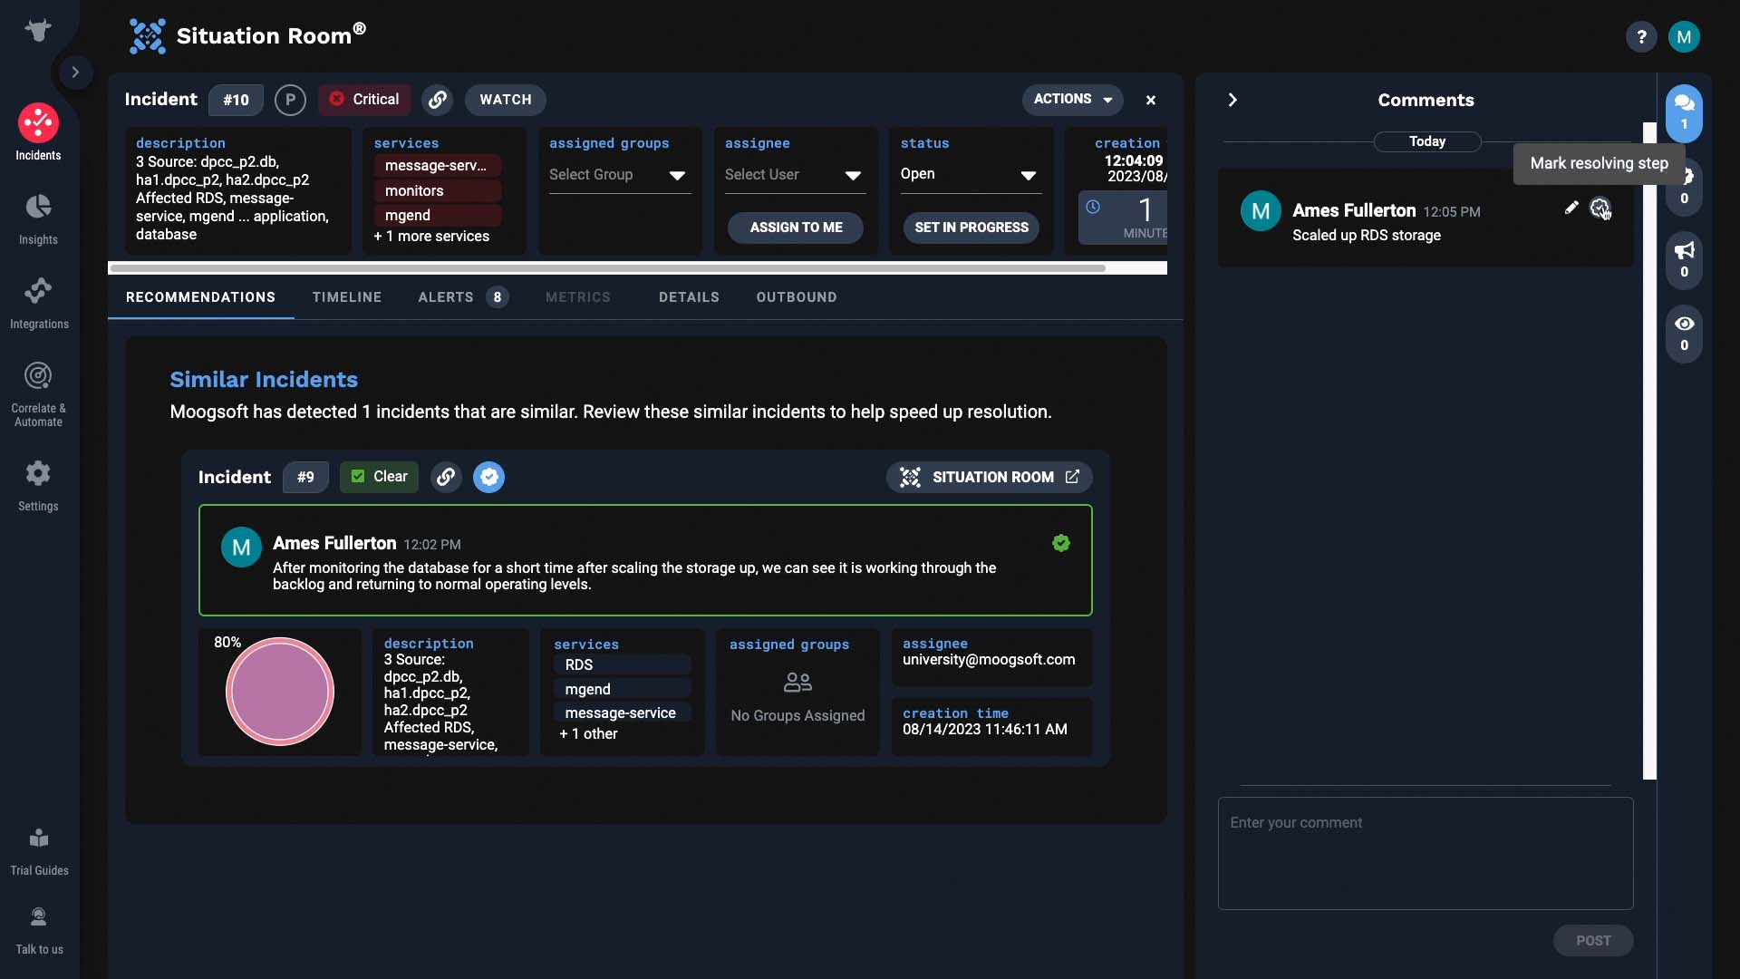Switch to the OUTBOUND tab
The height and width of the screenshot is (979, 1740).
click(x=797, y=297)
